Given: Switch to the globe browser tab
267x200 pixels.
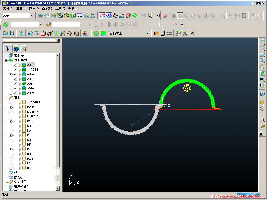Looking at the screenshot, I should [x=16, y=49].
